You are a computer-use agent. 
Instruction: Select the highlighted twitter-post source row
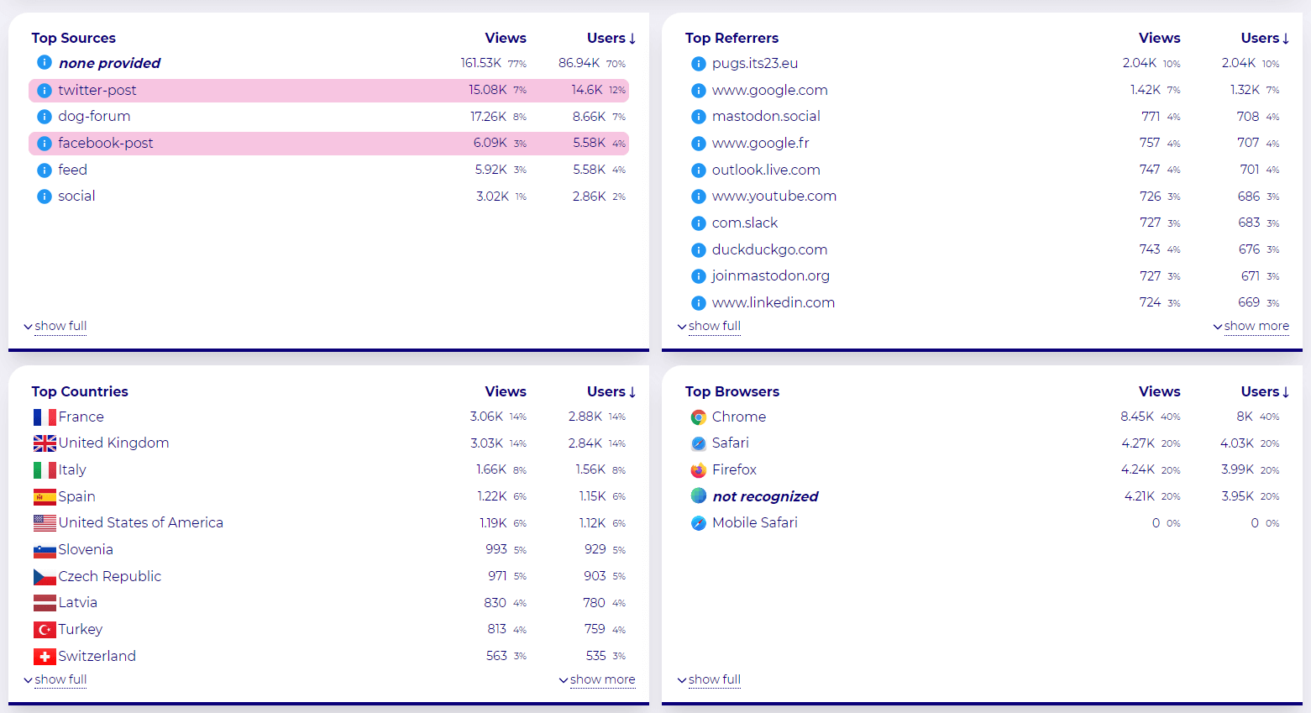pyautogui.click(x=328, y=91)
